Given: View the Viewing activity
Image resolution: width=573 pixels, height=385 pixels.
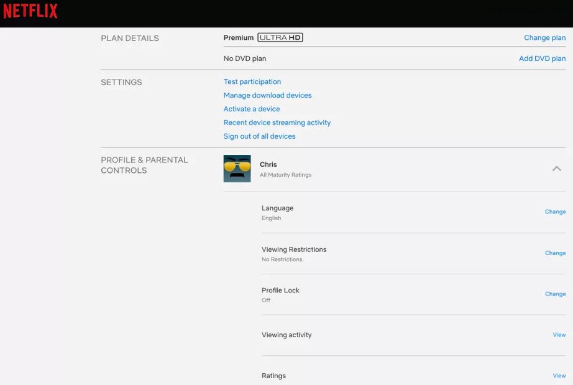Looking at the screenshot, I should point(559,335).
